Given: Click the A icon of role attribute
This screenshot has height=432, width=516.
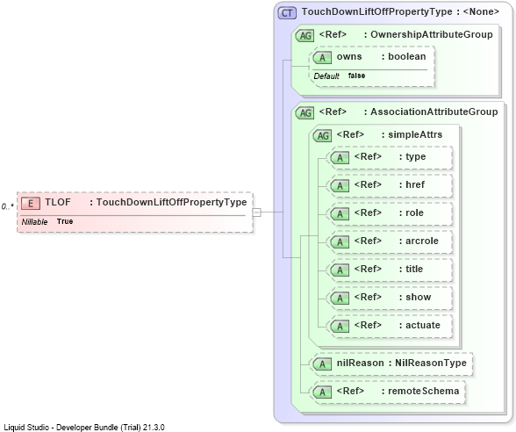Looking at the screenshot, I should point(340,214).
